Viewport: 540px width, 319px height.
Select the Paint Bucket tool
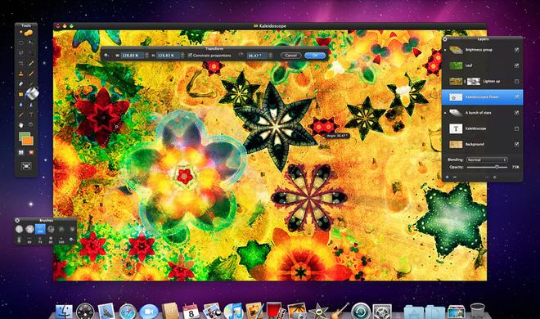pos(32,93)
